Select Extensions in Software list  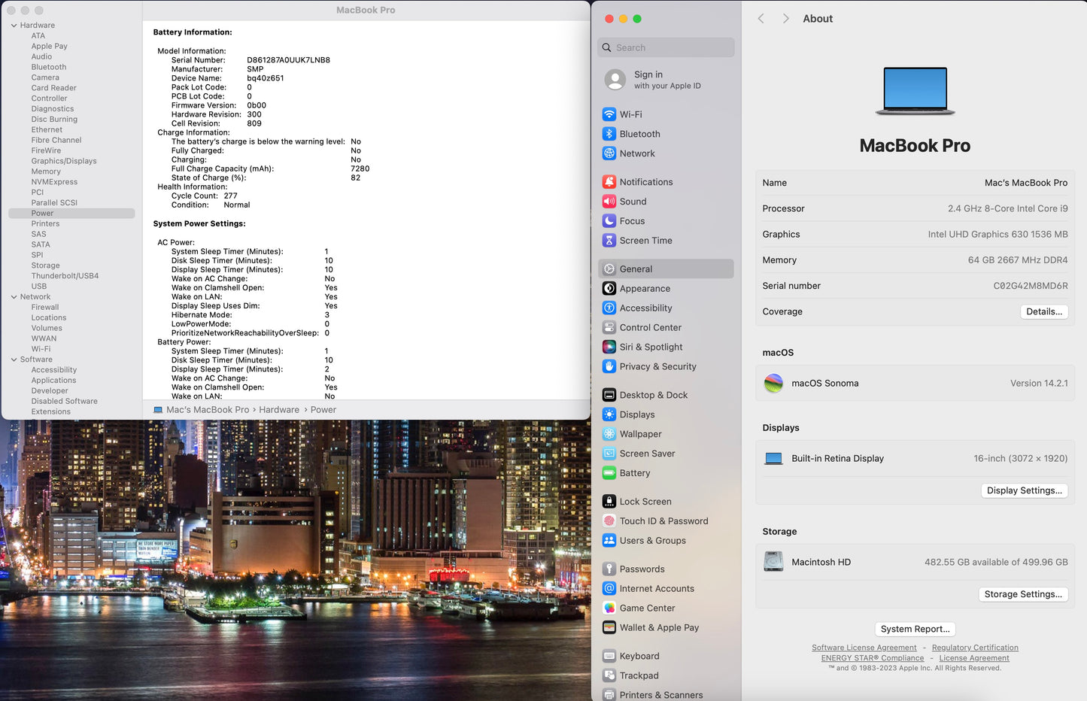[50, 412]
